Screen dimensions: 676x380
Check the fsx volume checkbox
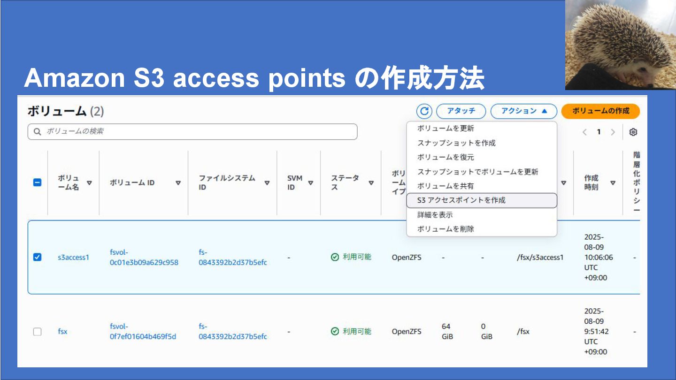(37, 331)
